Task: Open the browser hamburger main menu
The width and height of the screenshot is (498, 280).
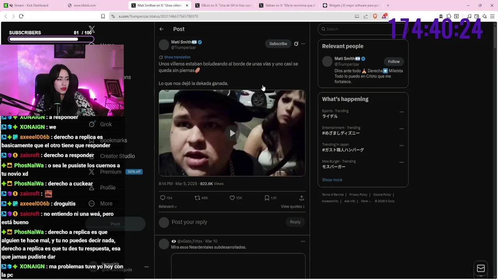Action: [492, 16]
